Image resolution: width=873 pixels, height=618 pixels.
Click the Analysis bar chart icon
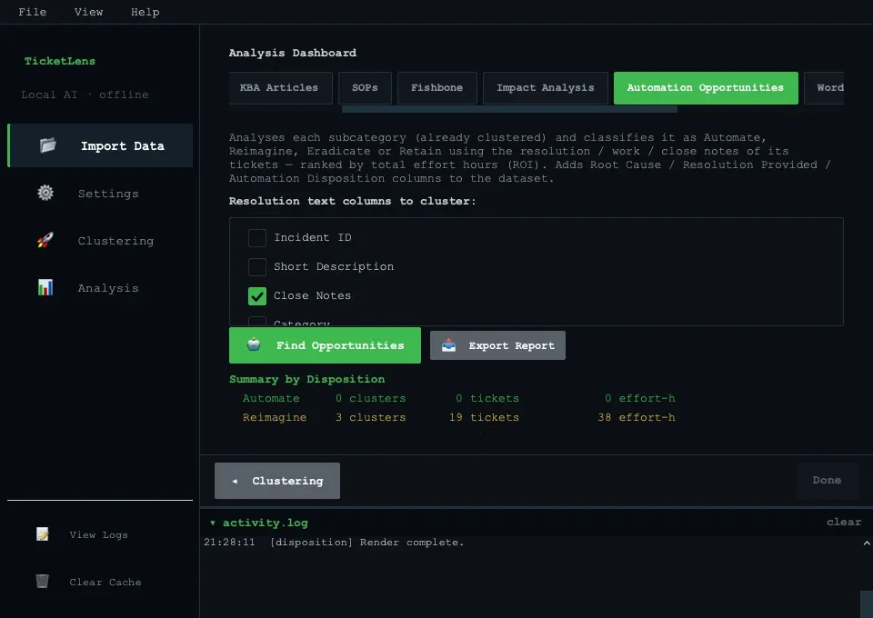(x=45, y=287)
